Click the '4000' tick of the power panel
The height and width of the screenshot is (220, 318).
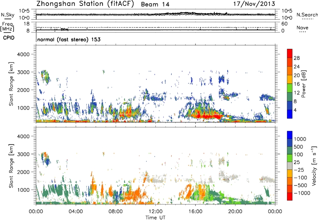tap(23, 54)
